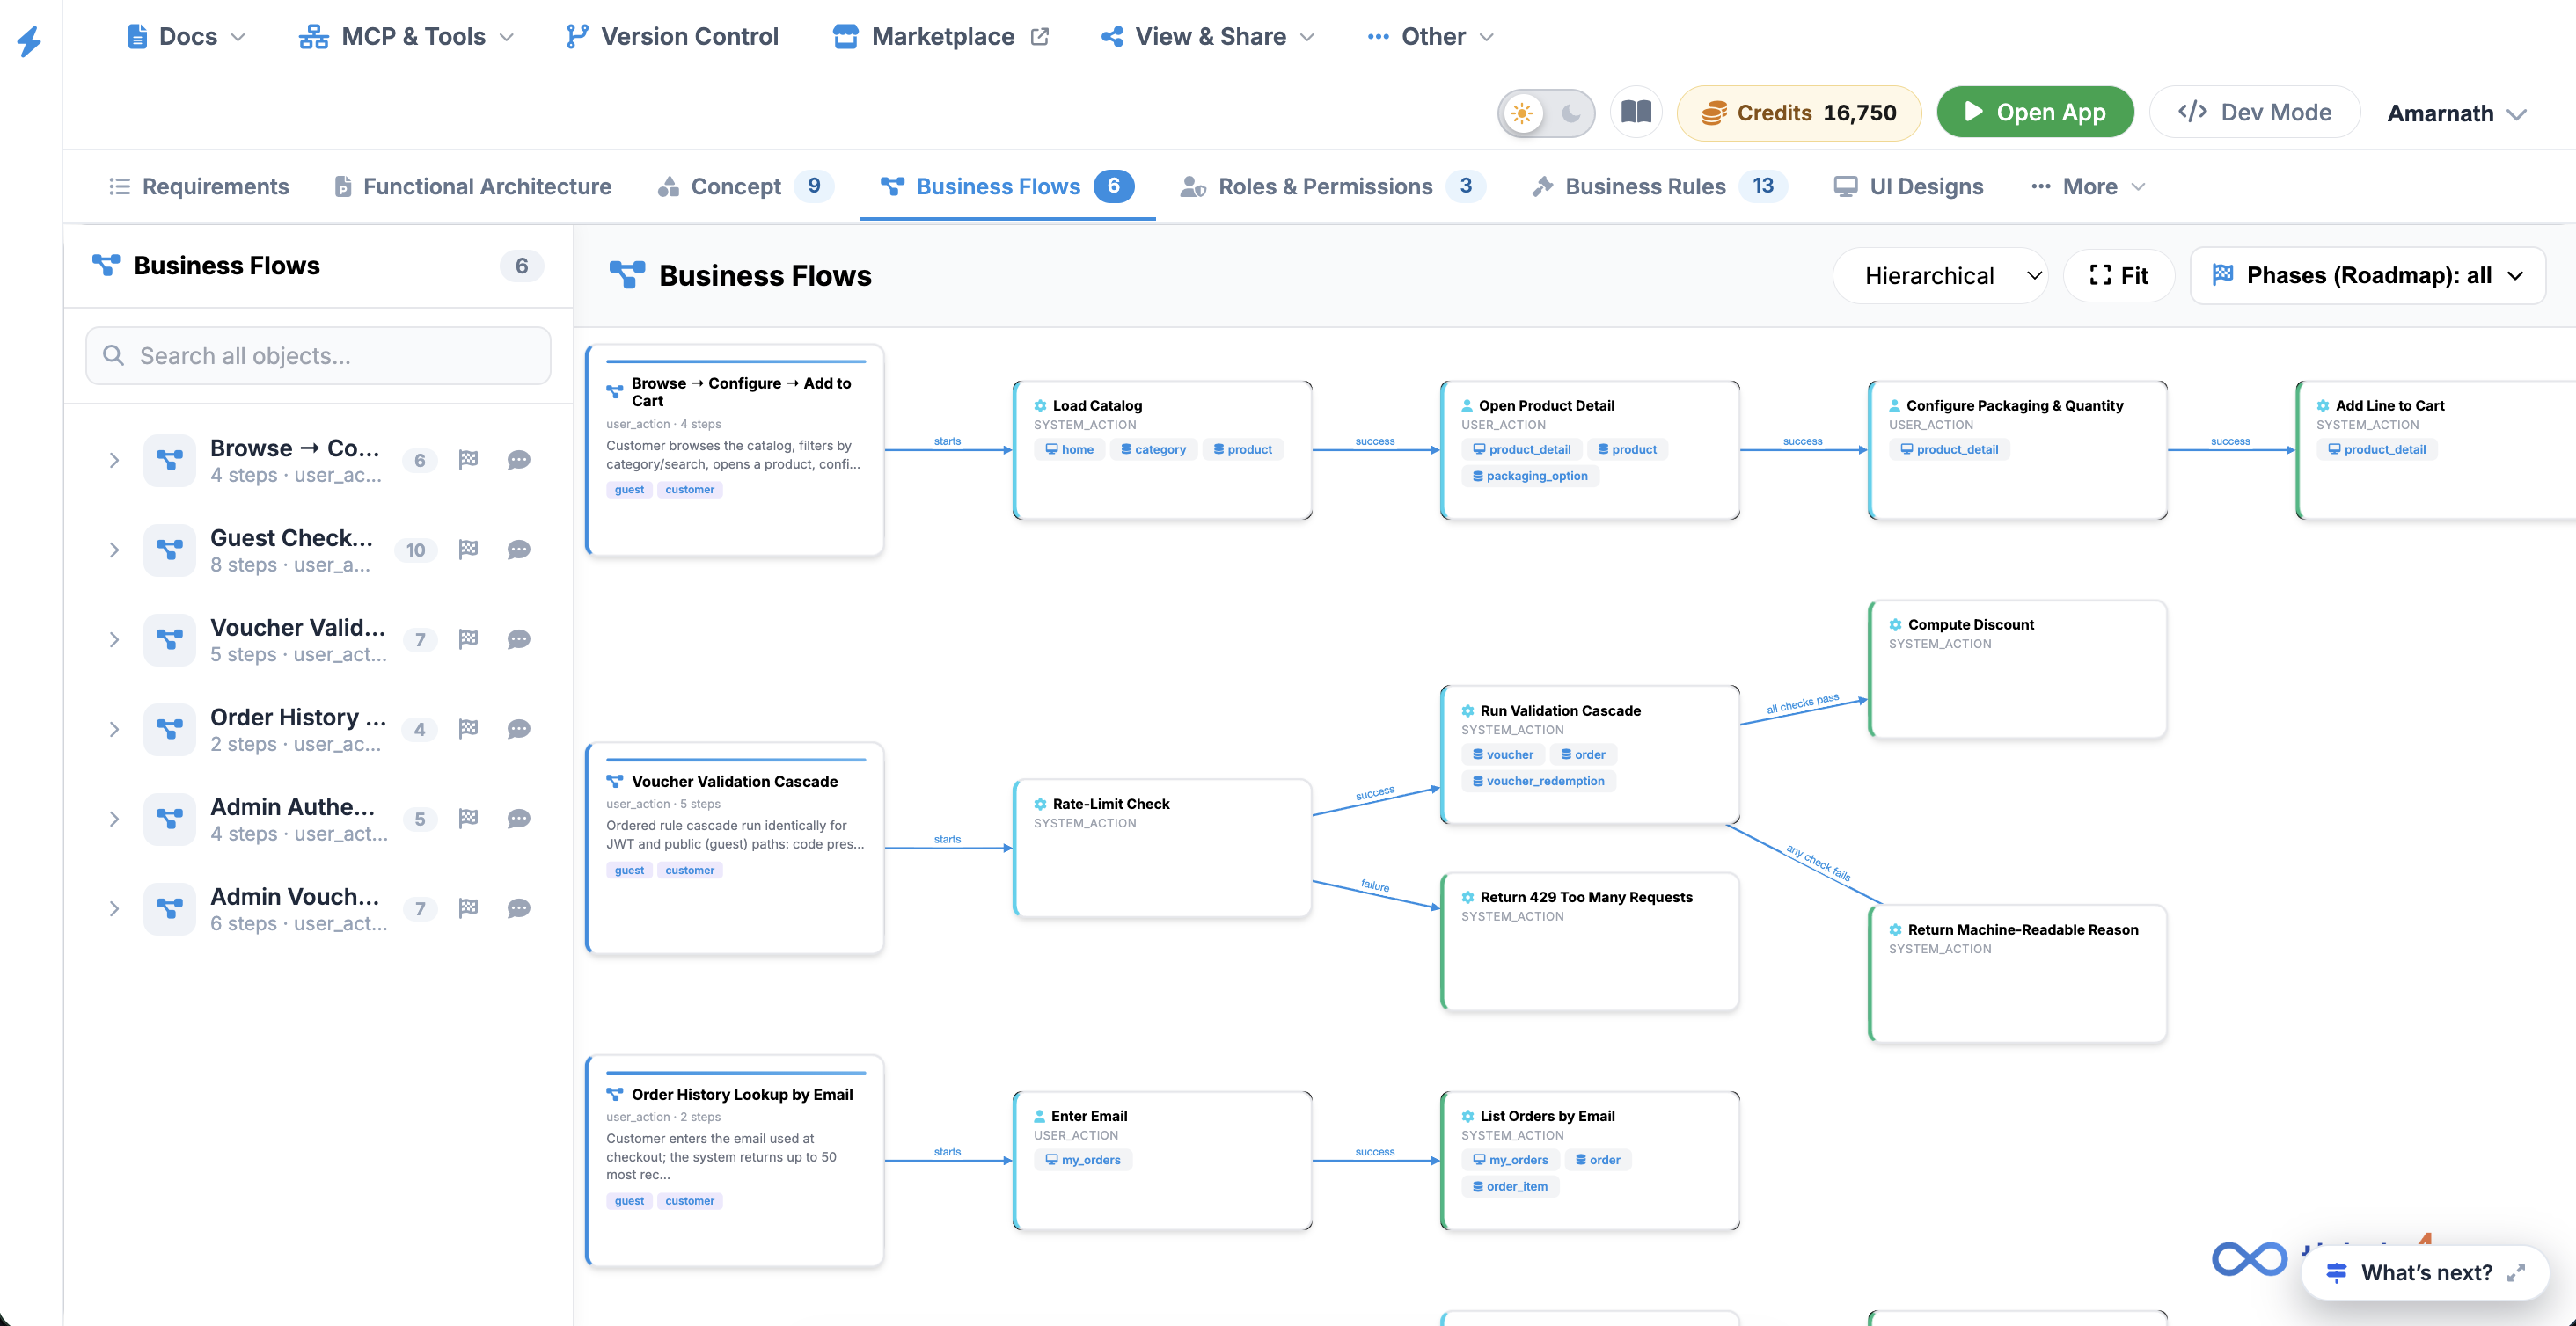Screen dimensions: 2576x1326
Task: Open the Other menu
Action: point(1430,37)
